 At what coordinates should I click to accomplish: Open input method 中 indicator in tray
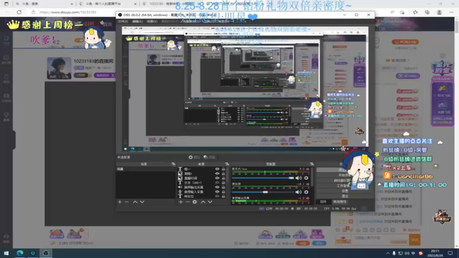[413, 253]
